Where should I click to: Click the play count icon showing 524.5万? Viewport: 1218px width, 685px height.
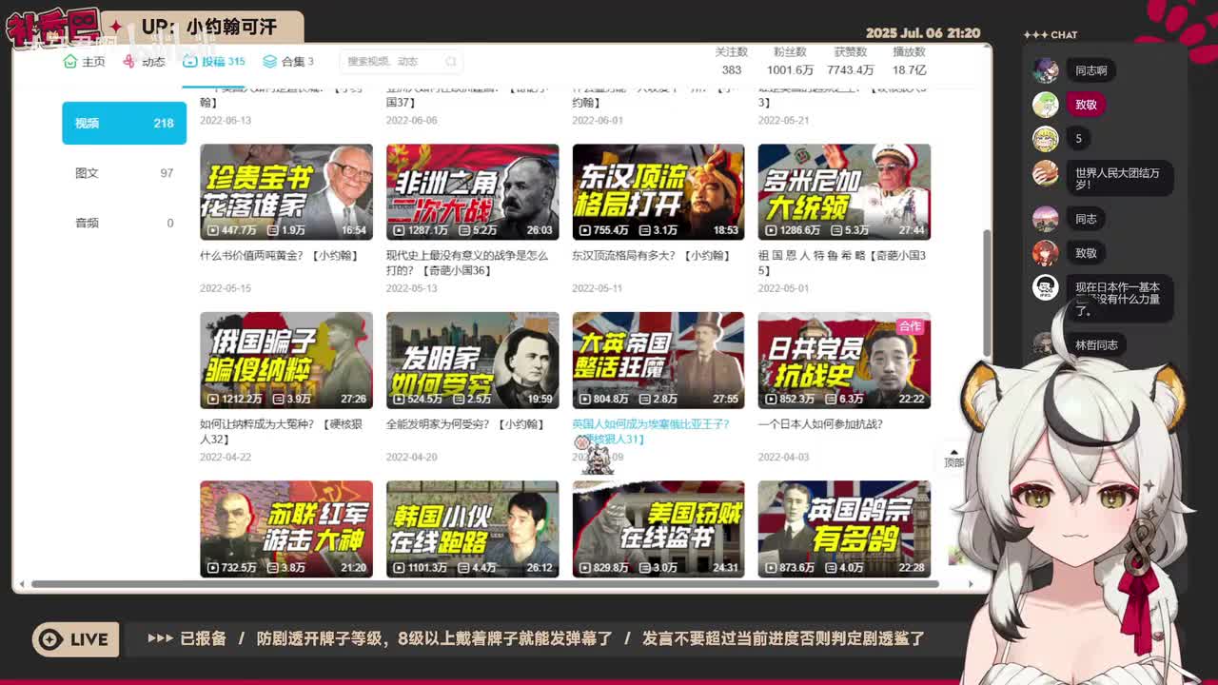point(400,399)
